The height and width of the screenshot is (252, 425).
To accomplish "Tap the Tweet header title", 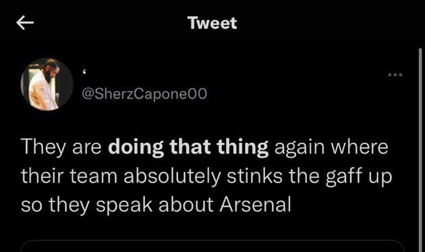I will click(213, 23).
